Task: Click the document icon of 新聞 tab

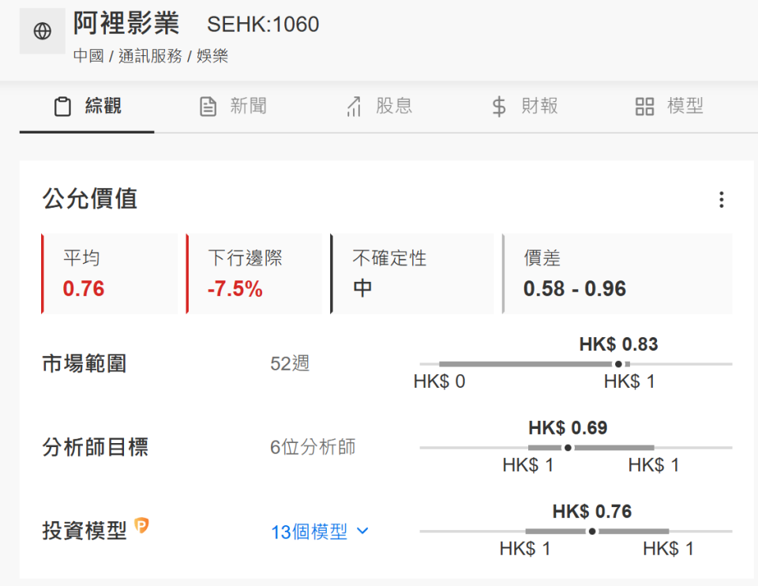Action: (x=208, y=107)
